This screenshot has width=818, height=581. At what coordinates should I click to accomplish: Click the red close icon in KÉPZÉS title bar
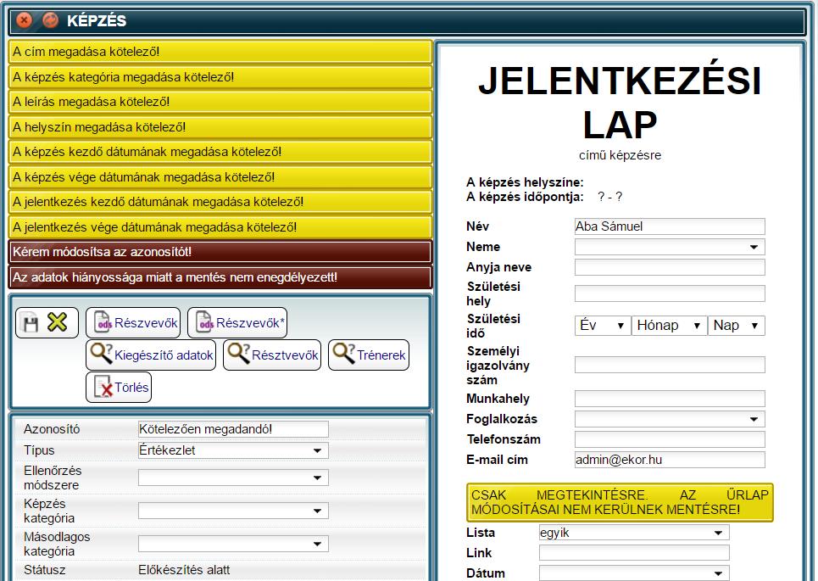(24, 20)
